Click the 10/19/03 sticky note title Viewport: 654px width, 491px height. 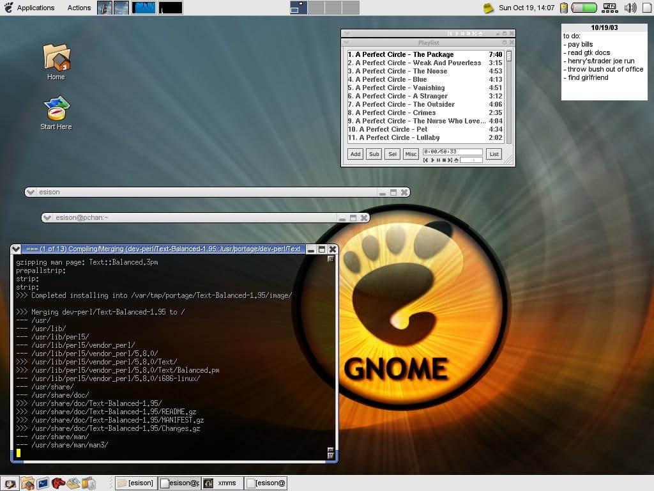604,27
